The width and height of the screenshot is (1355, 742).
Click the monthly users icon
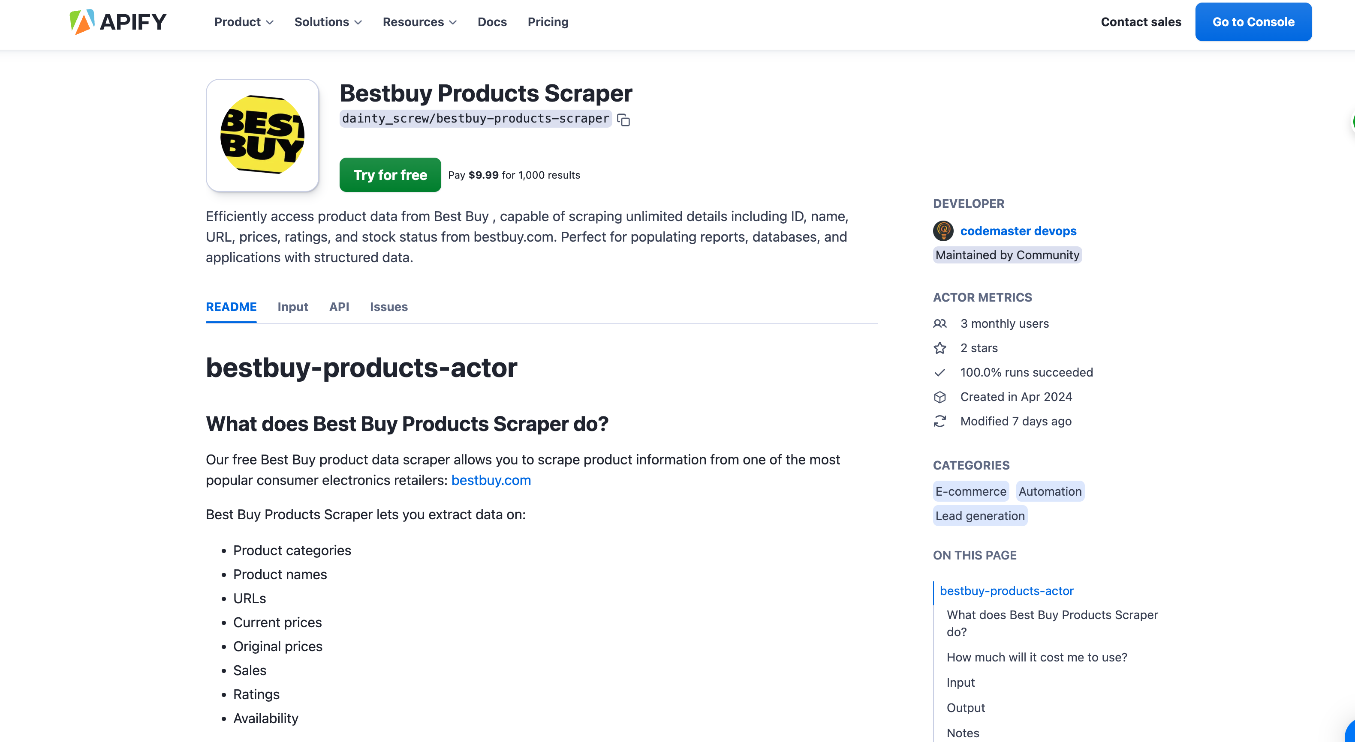click(x=940, y=324)
